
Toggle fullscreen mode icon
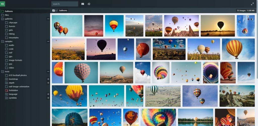click(x=252, y=4)
